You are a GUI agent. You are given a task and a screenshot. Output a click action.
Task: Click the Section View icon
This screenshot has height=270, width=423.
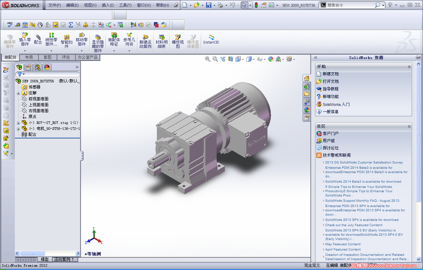230,59
